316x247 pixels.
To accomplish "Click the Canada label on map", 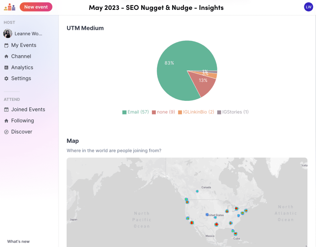I will pyautogui.click(x=206, y=187).
